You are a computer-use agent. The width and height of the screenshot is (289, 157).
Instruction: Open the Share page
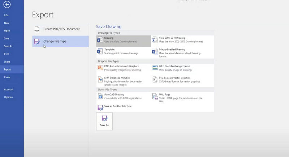(7, 61)
